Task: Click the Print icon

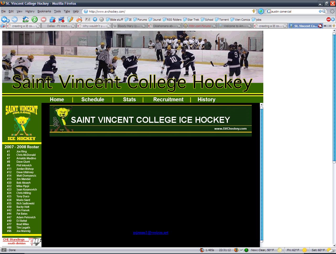Action: point(79,19)
